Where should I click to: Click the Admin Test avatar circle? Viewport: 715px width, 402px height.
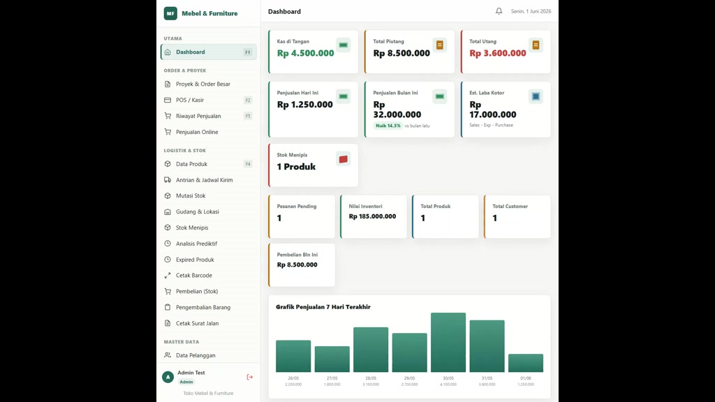tap(168, 377)
